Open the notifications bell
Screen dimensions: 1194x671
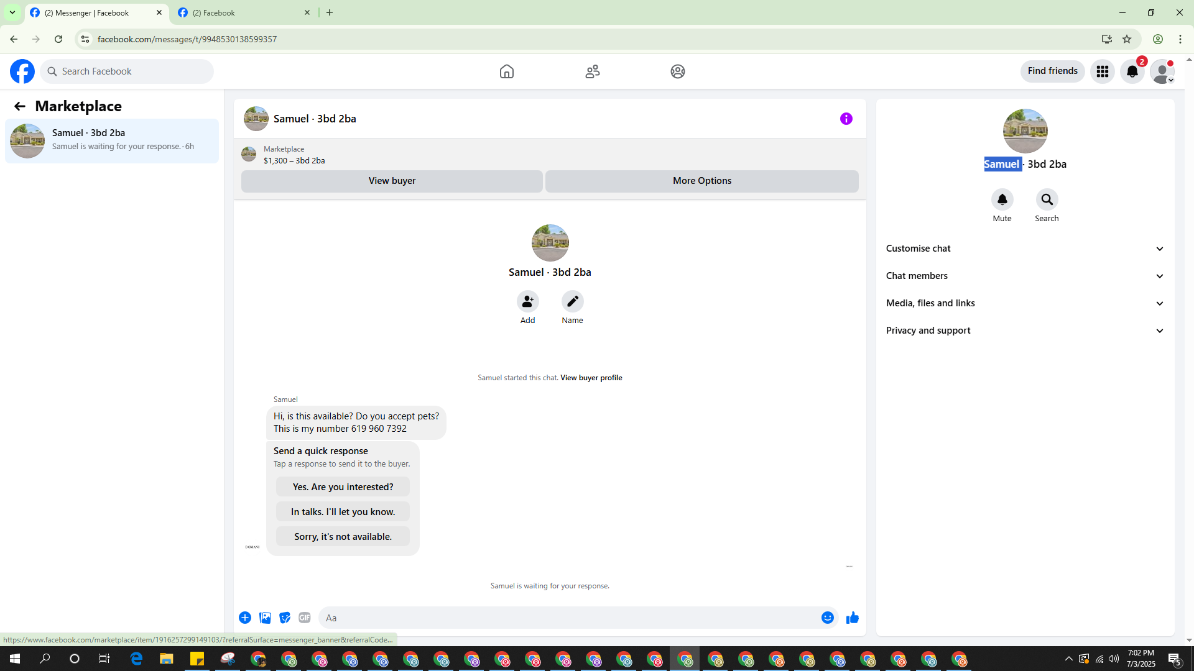[1132, 71]
